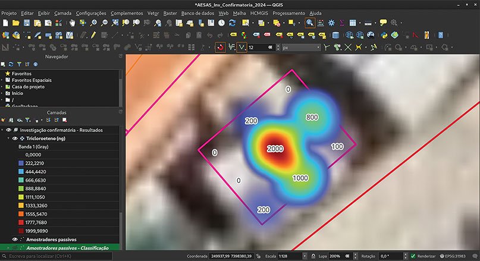Hide the Investigação confirmatória - Resultados group

(x=8, y=130)
